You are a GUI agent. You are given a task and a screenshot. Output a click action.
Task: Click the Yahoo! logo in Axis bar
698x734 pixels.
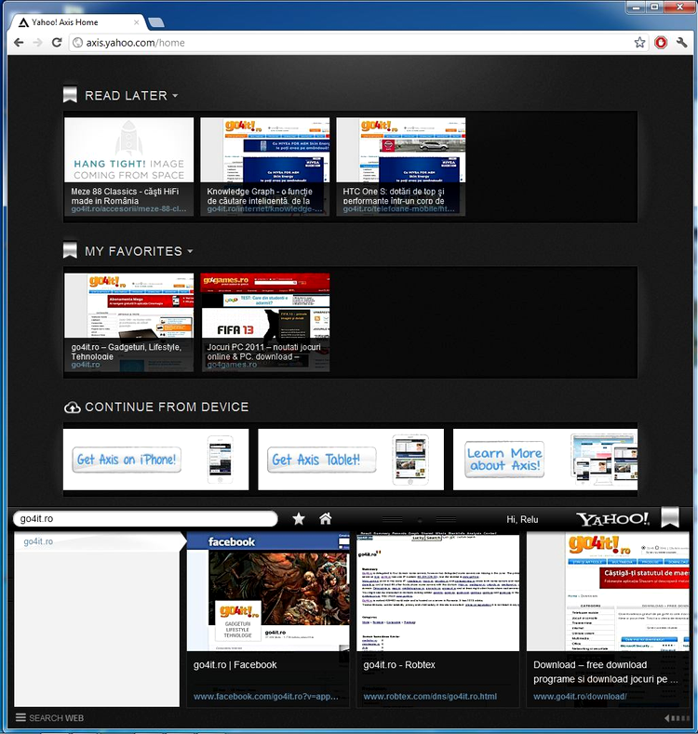coord(612,519)
